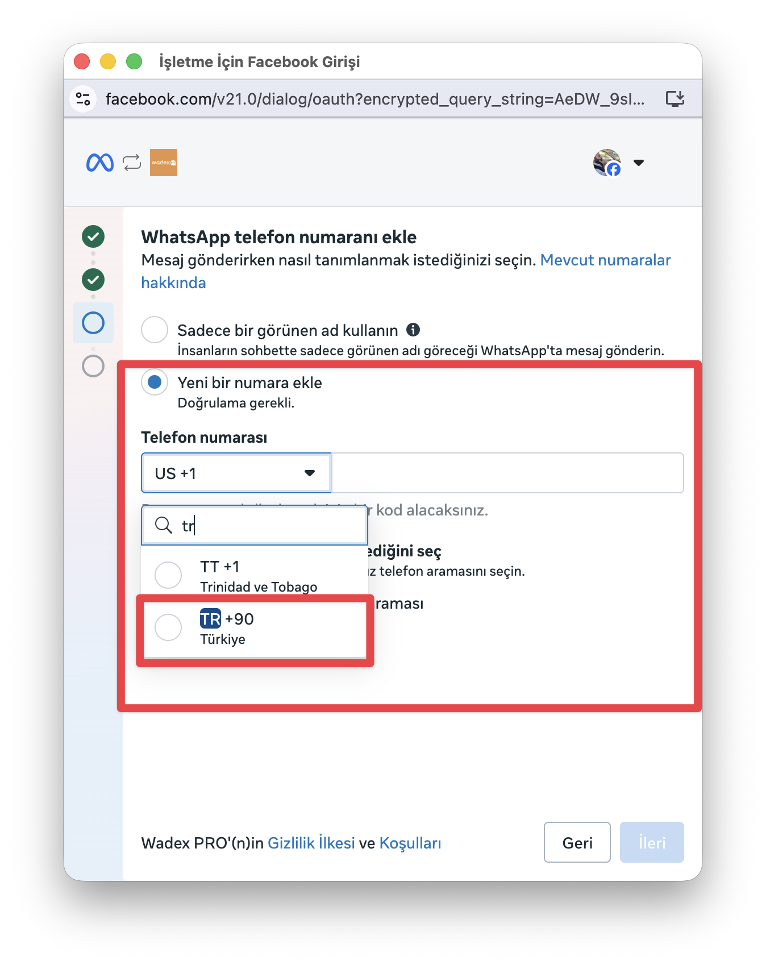This screenshot has height=965, width=766.
Task: Expand the account switcher arrow by avatar
Action: [639, 163]
